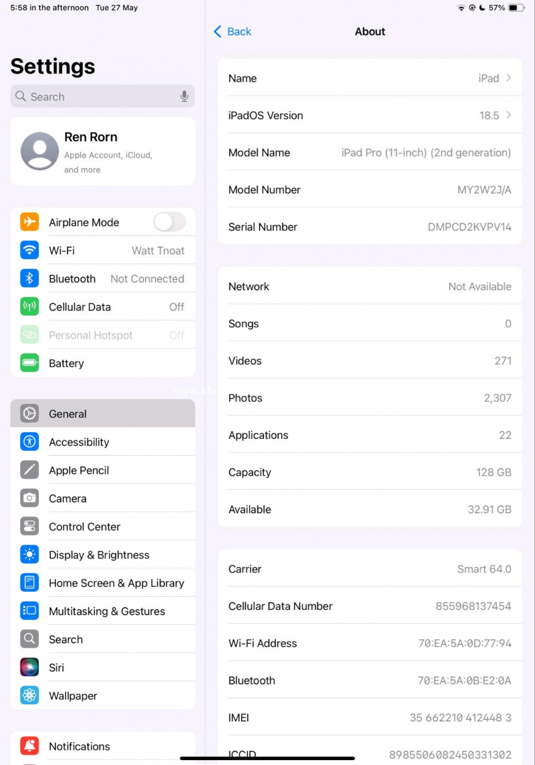Screen dimensions: 535x765
Task: Tap Cellular Data Number 855968137454
Action: [x=473, y=606]
